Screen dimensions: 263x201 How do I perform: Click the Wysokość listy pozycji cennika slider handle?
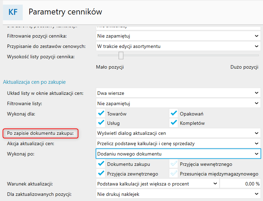[x=121, y=55]
